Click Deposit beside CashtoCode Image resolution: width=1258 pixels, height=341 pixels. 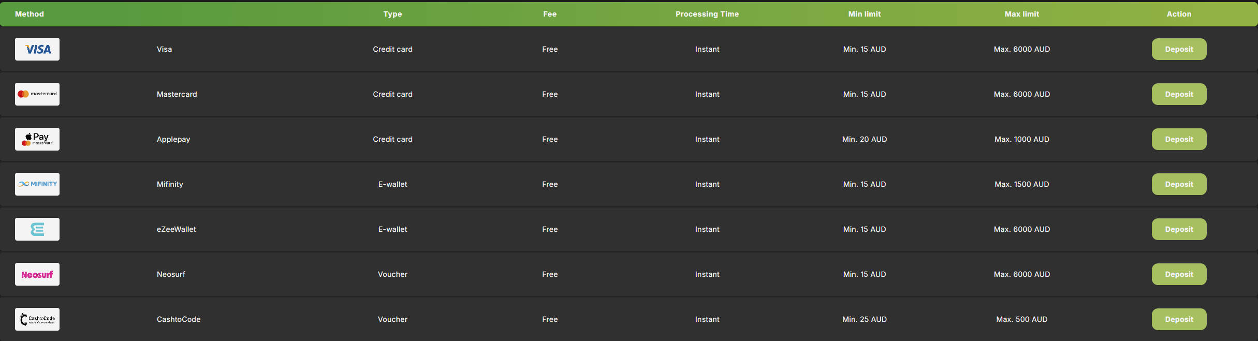point(1179,319)
